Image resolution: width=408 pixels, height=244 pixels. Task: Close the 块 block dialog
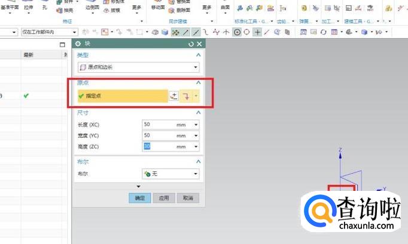click(x=199, y=44)
